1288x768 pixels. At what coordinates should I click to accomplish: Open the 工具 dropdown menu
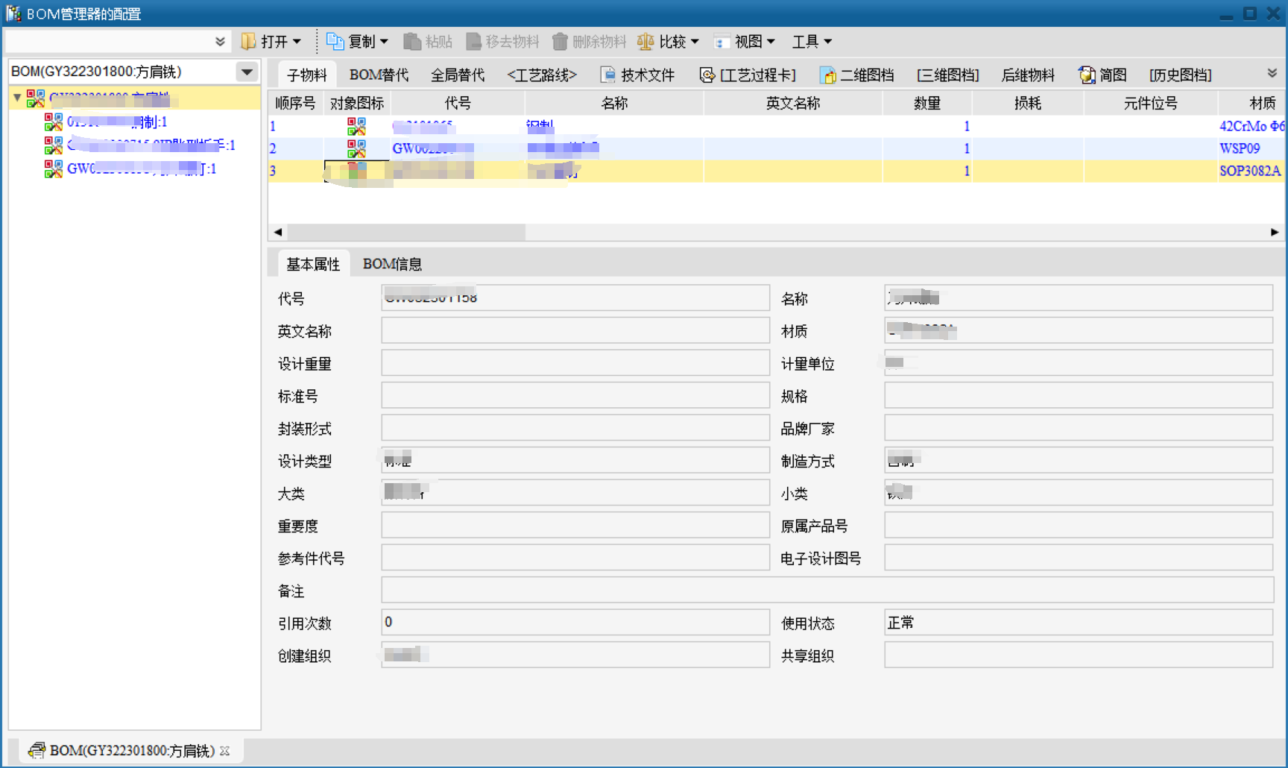[x=811, y=42]
